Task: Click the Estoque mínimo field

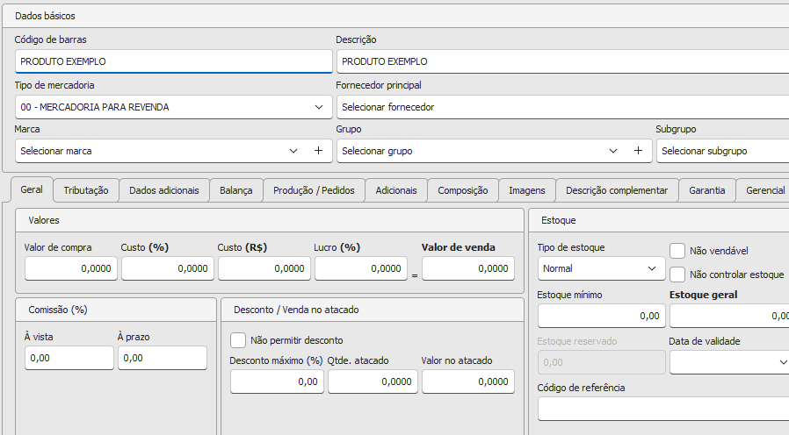Action: pyautogui.click(x=601, y=316)
